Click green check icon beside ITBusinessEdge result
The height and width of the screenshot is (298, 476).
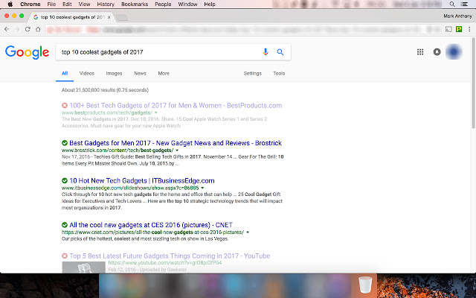pos(65,180)
